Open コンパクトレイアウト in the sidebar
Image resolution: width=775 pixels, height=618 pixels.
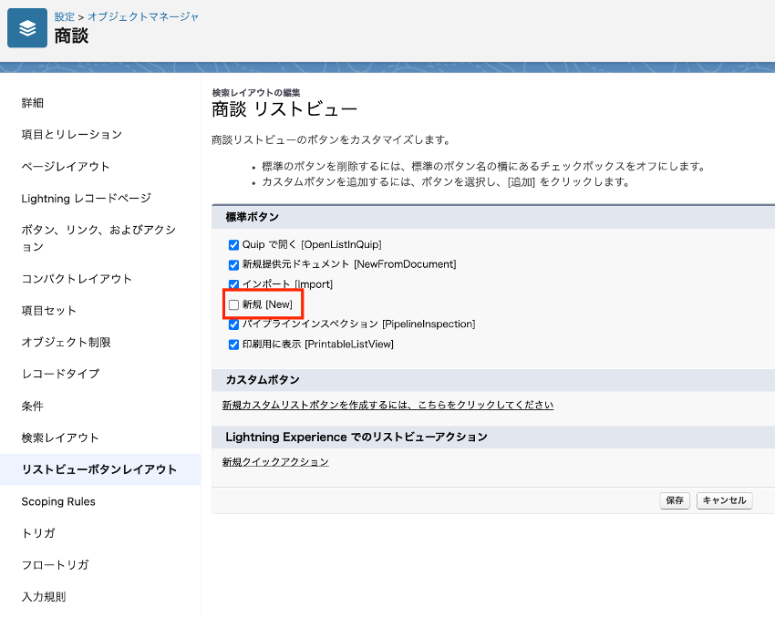pyautogui.click(x=77, y=279)
